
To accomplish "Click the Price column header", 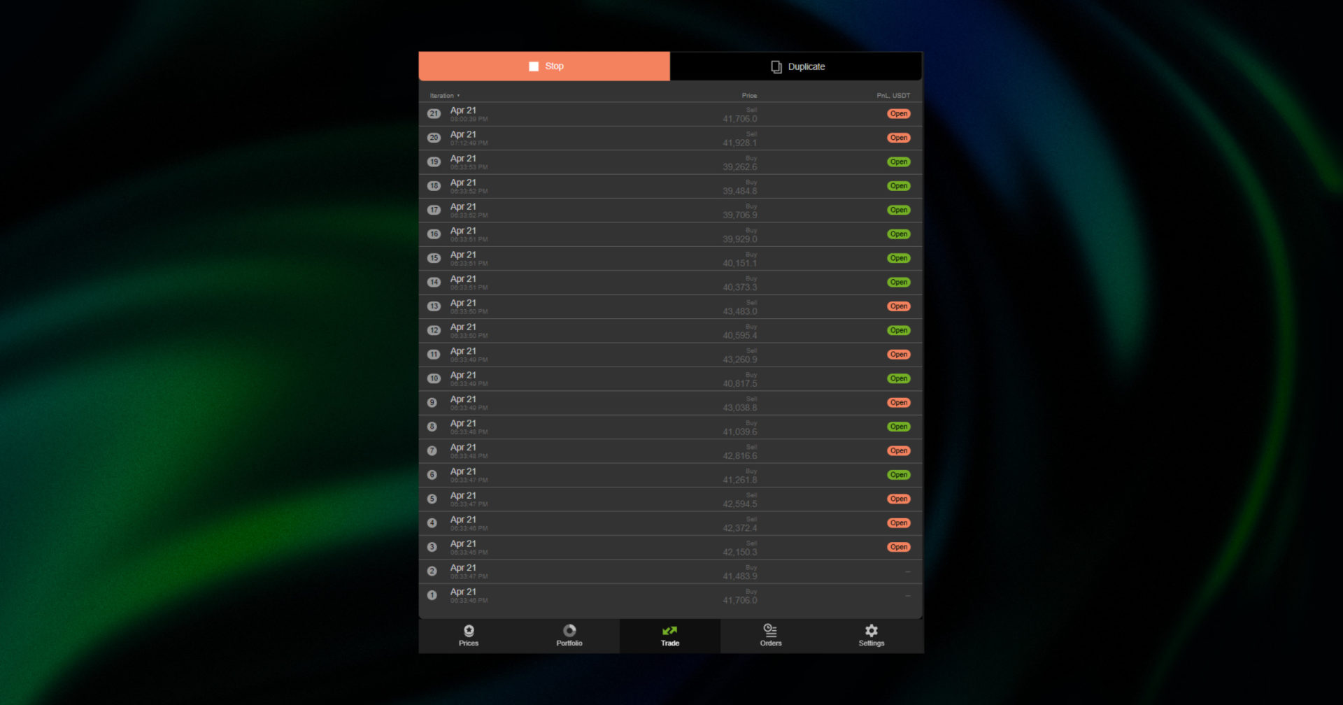I will [x=749, y=96].
